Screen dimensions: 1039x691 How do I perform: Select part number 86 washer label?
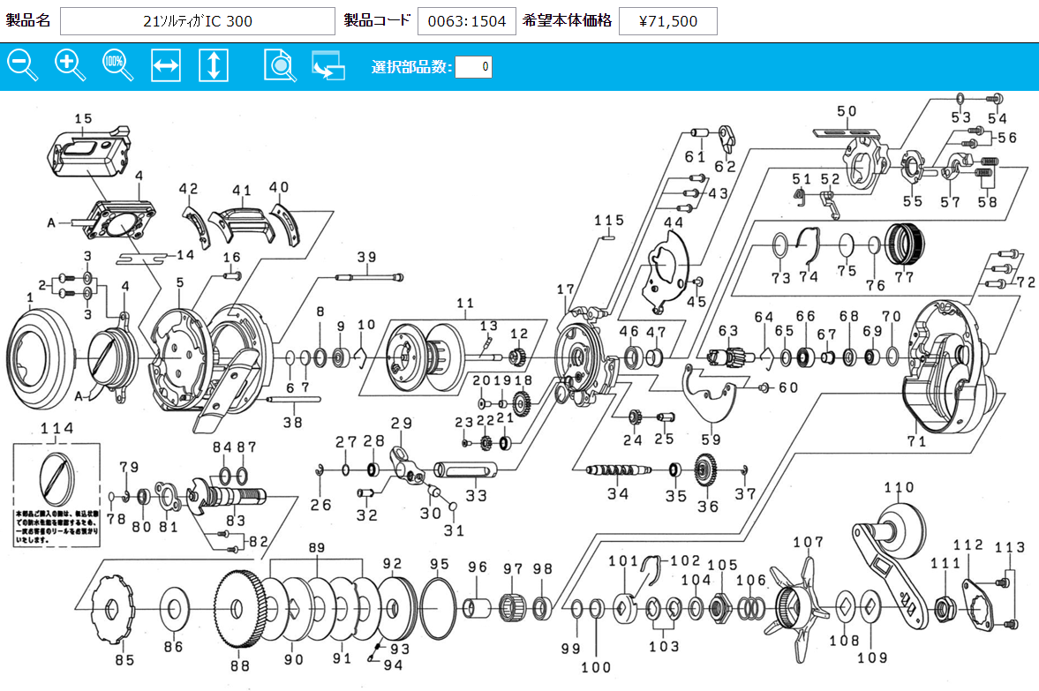click(173, 647)
